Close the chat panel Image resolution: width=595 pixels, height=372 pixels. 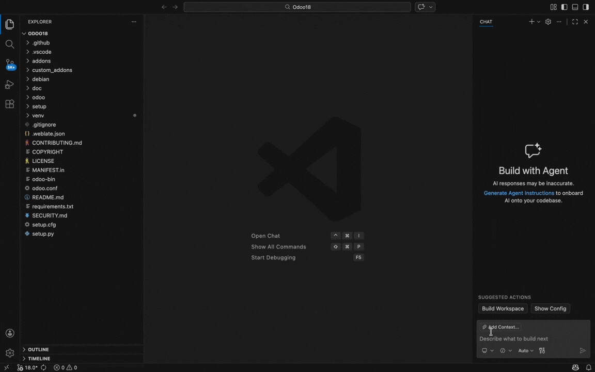(586, 22)
